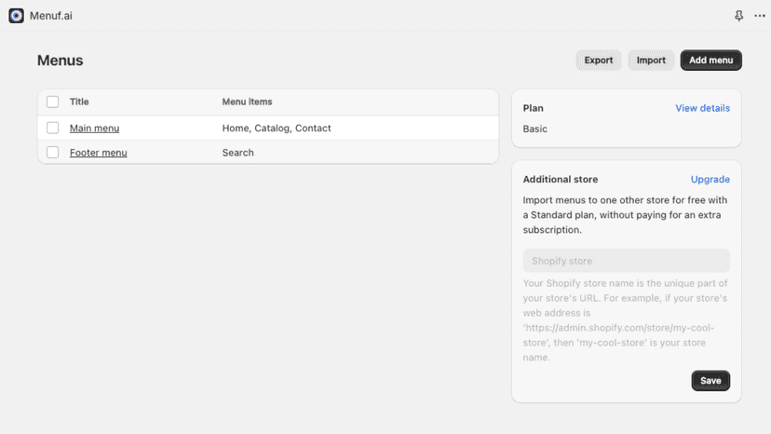Click the Upgrade link
771x434 pixels.
710,180
